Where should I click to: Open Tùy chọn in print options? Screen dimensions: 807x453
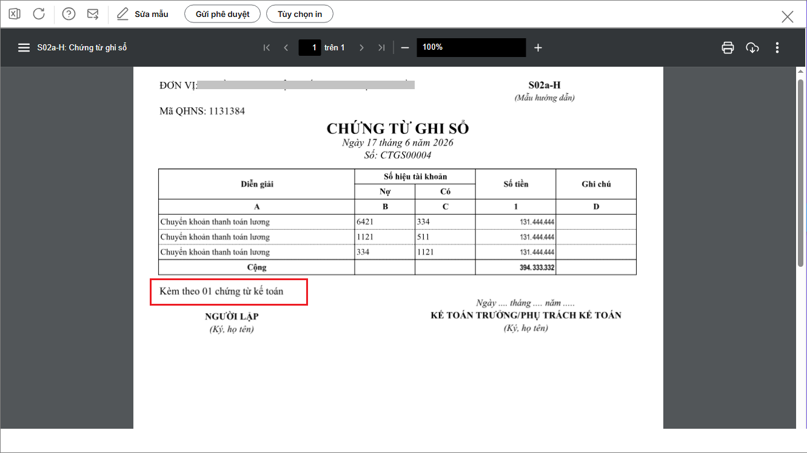[x=300, y=14]
